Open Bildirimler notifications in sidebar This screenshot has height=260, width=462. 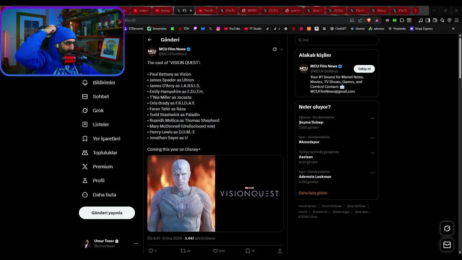99,83
